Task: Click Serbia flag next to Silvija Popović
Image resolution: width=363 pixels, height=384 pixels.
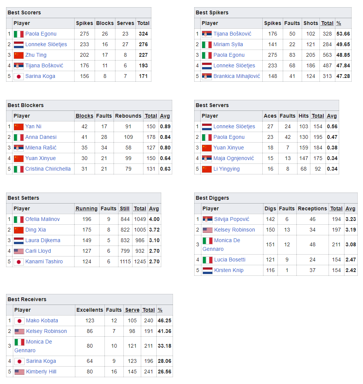Action: 207,219
